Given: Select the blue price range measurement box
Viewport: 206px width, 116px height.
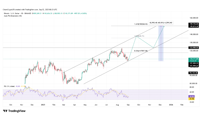Looking at the screenshot, I should tap(161, 43).
